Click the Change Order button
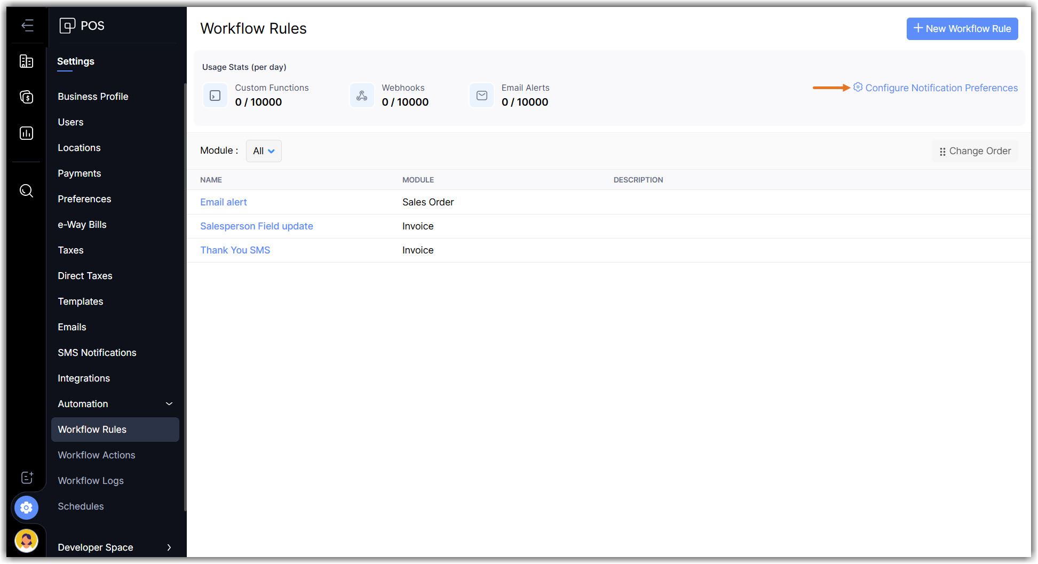1038x564 pixels. tap(975, 151)
